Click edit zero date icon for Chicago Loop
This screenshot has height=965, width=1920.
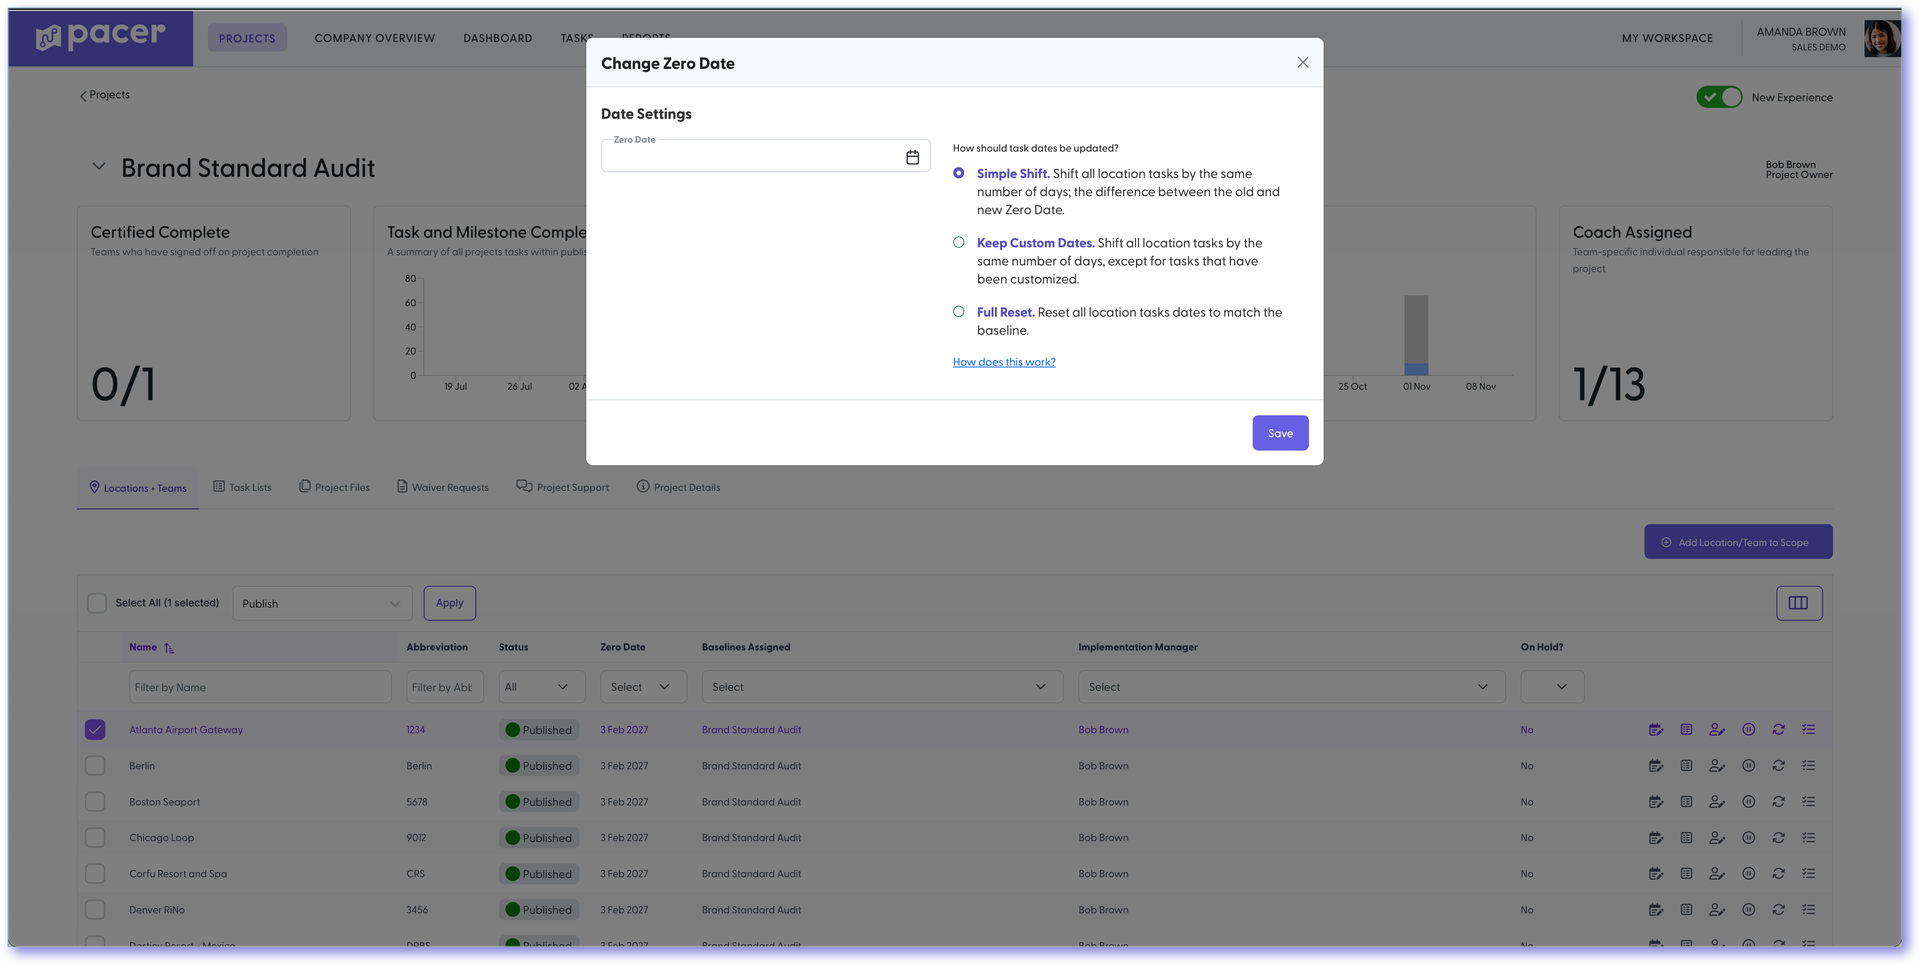[1655, 838]
